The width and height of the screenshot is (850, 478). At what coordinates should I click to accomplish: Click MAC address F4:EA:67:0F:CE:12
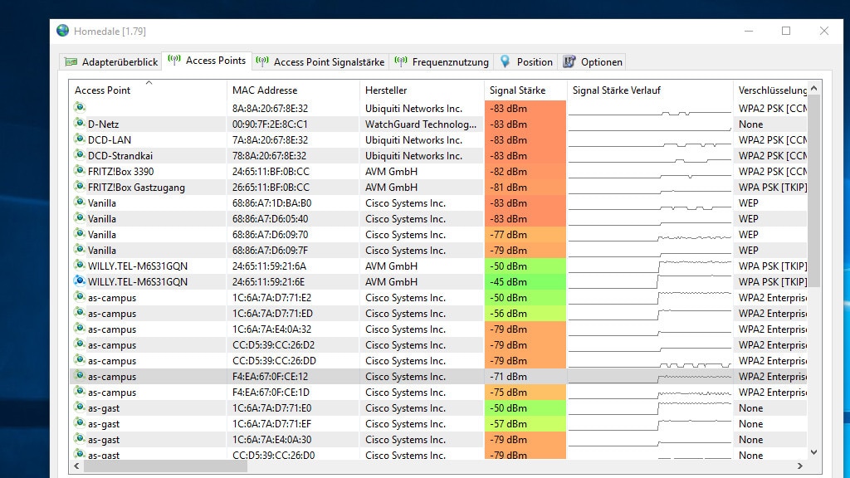270,377
